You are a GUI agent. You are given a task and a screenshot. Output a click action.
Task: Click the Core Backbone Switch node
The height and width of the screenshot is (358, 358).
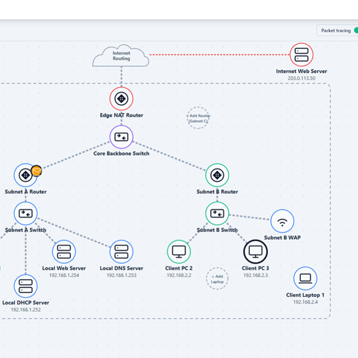point(121,137)
